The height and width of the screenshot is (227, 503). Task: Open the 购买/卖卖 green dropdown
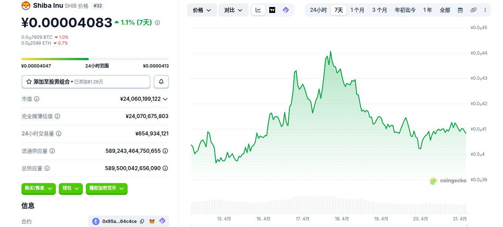click(39, 188)
